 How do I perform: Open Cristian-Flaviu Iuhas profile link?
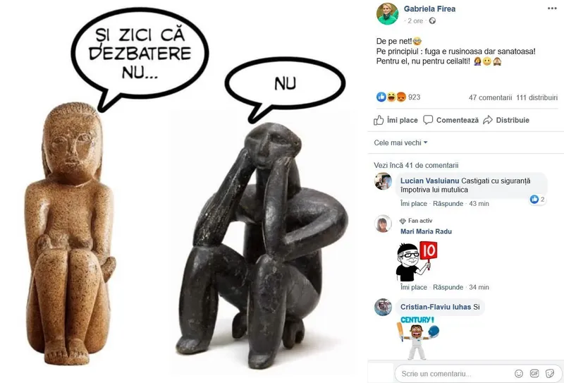[436, 307]
